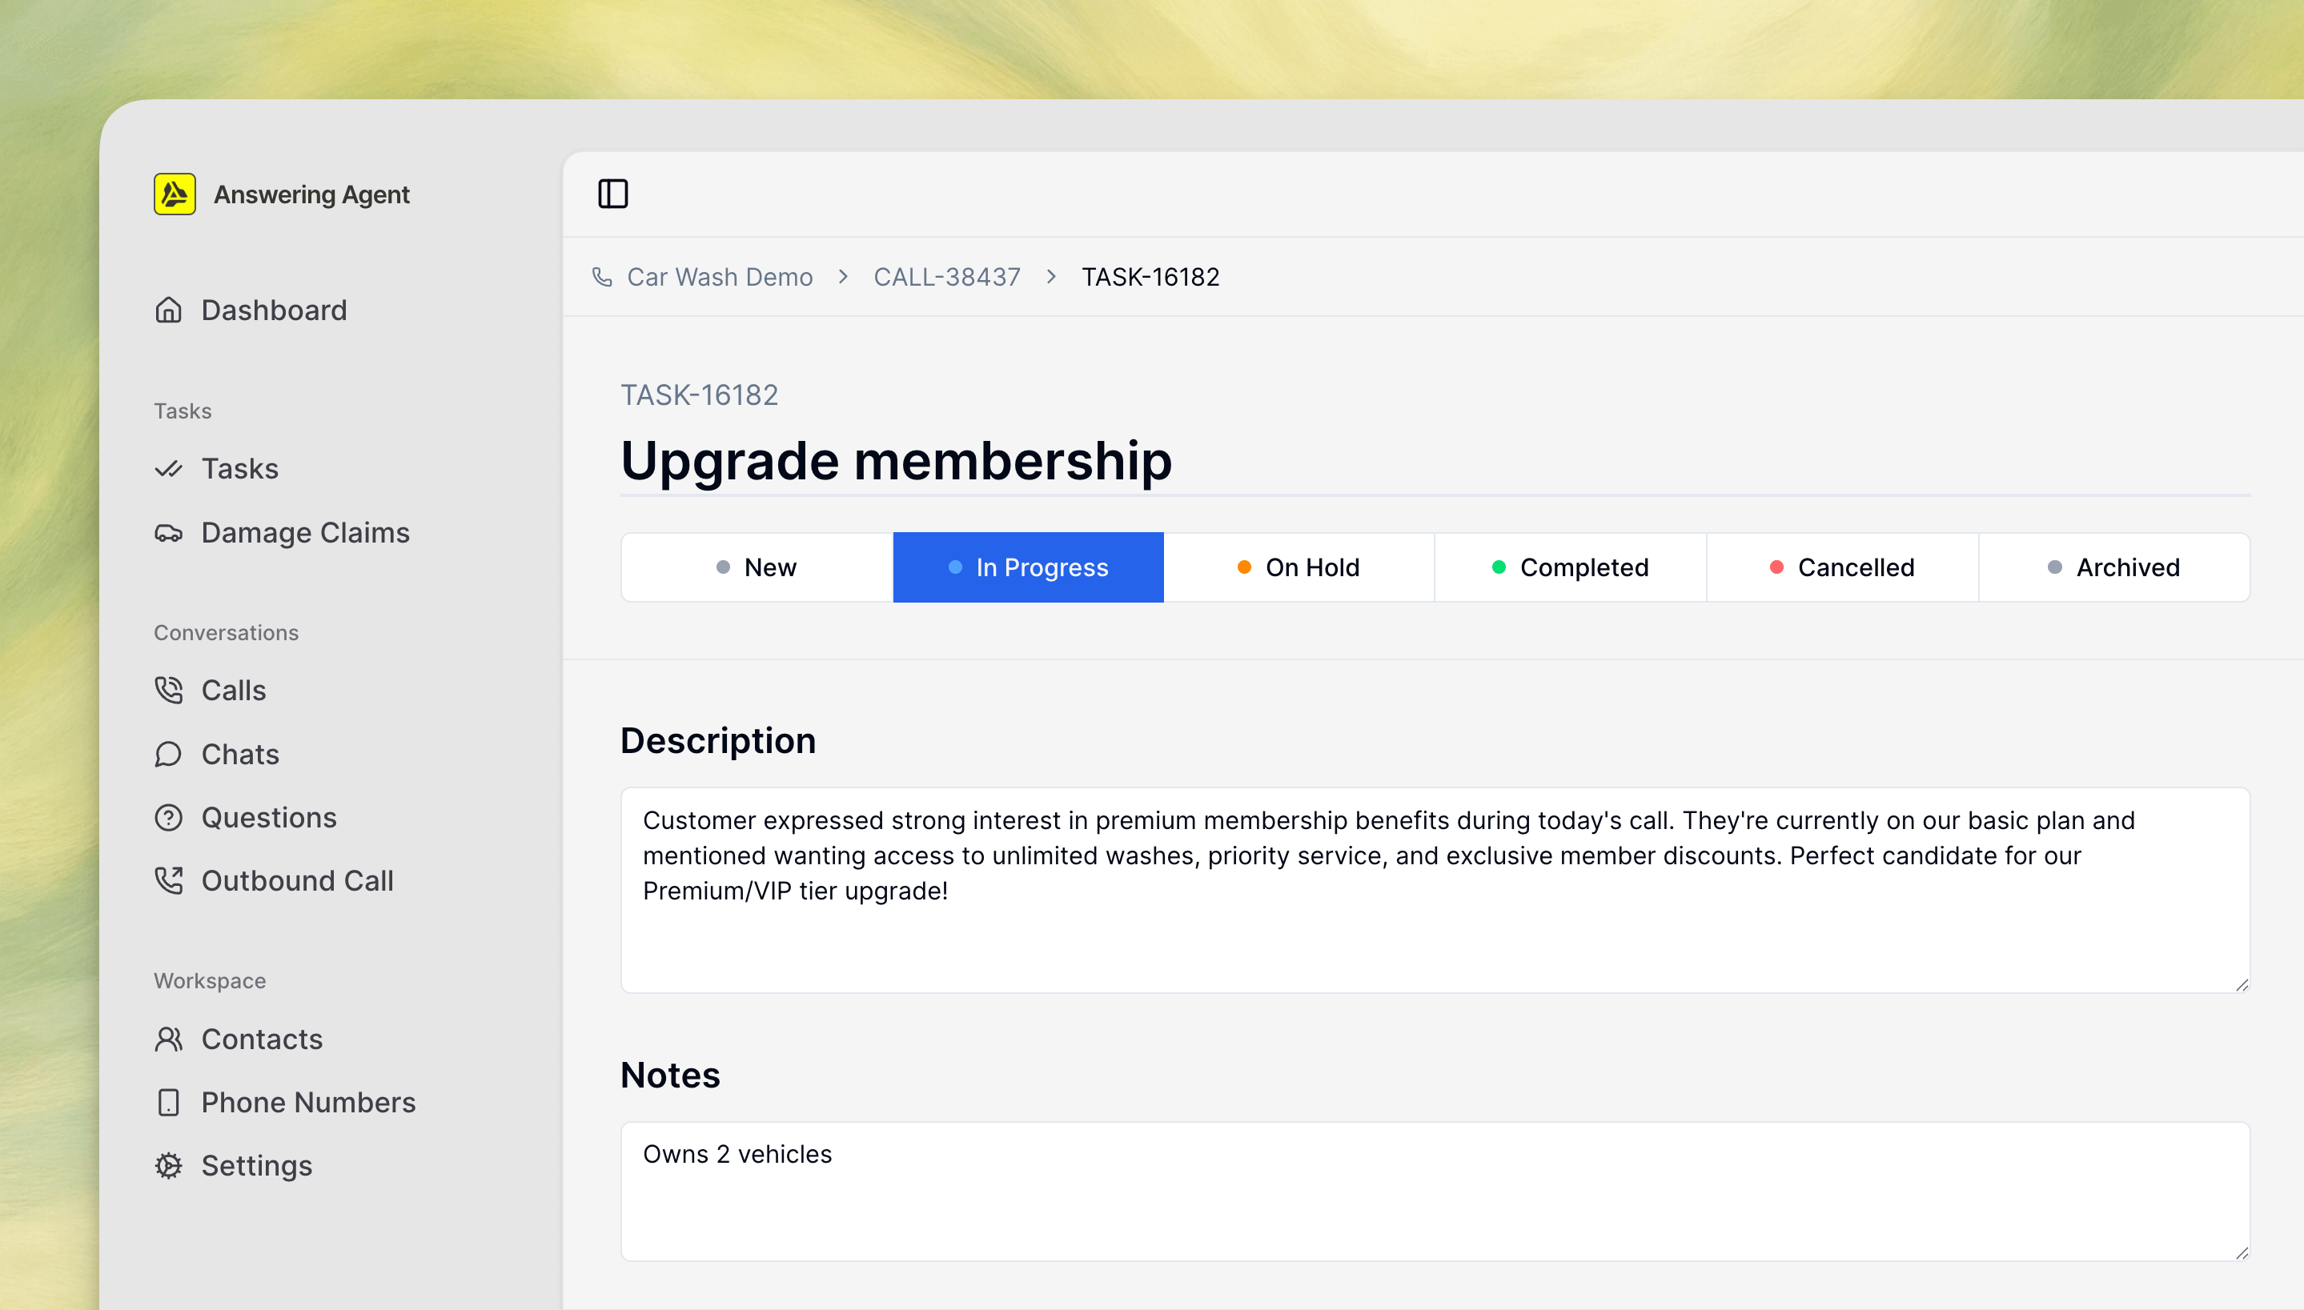
Task: Click the phone icon beside Car Wash Demo
Action: [x=601, y=276]
